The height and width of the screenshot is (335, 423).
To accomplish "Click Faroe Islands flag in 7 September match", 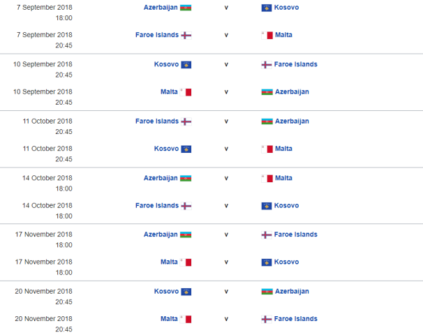I will pyautogui.click(x=186, y=36).
